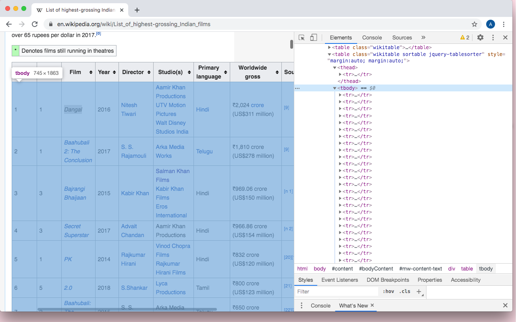This screenshot has width=516, height=322.
Task: Open the Dangal film link
Action: point(73,109)
